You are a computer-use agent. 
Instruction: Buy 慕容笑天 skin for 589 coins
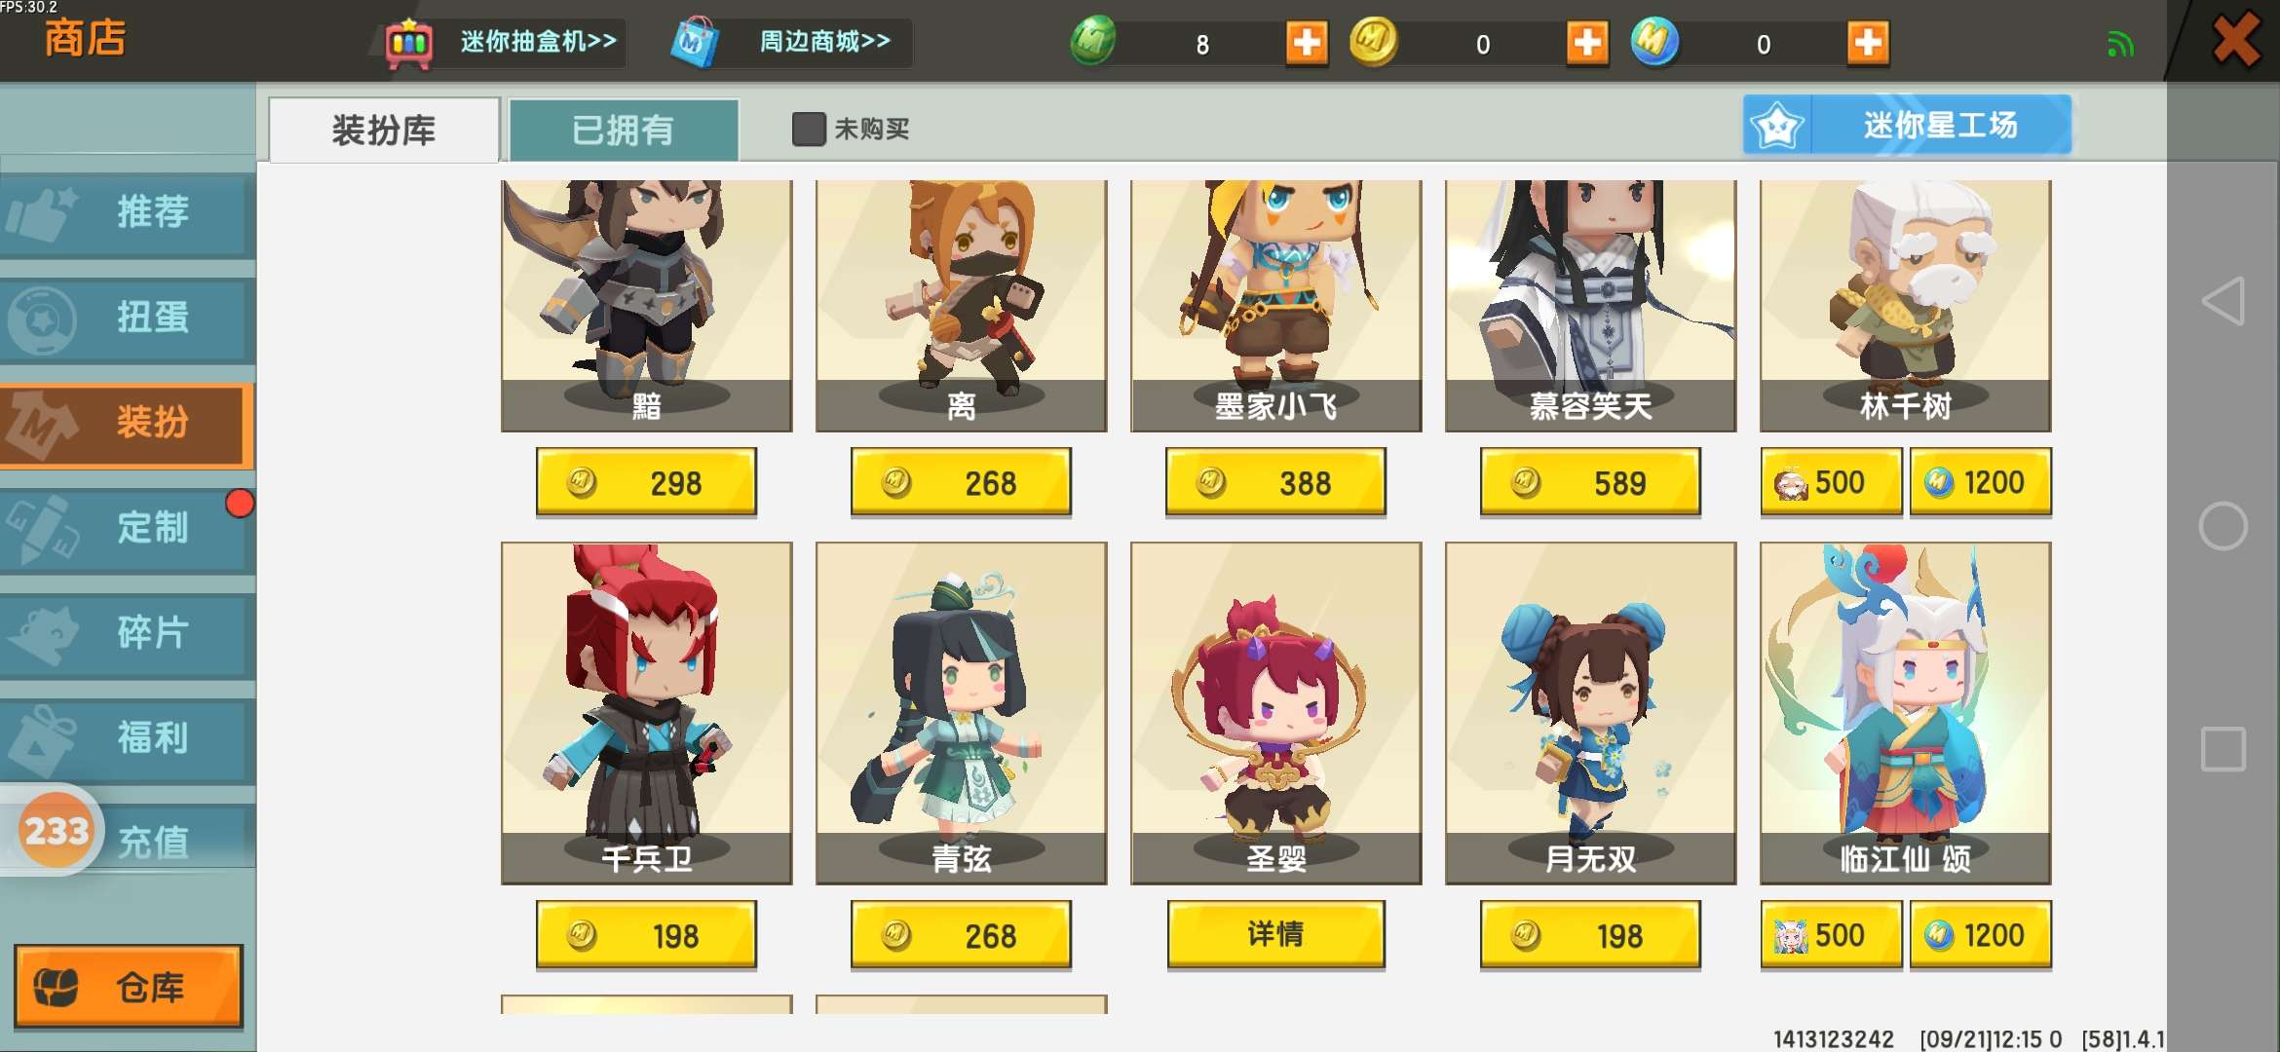coord(1590,482)
